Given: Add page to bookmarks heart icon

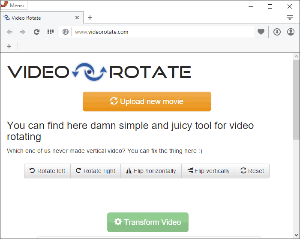Looking at the screenshot, I should (x=261, y=32).
